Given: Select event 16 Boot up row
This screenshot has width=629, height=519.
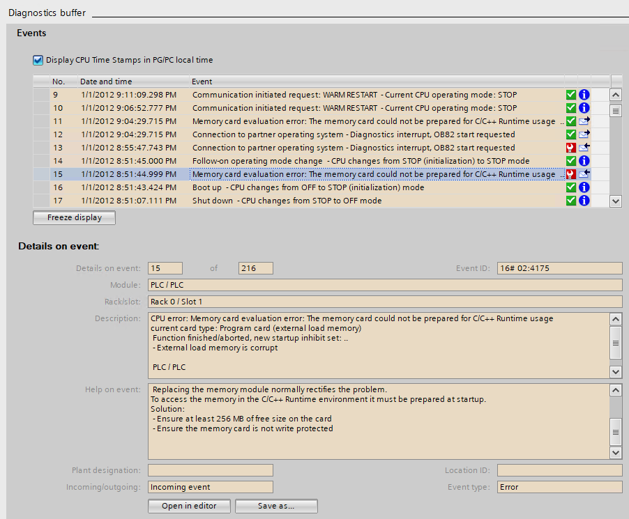Looking at the screenshot, I should coord(307,187).
